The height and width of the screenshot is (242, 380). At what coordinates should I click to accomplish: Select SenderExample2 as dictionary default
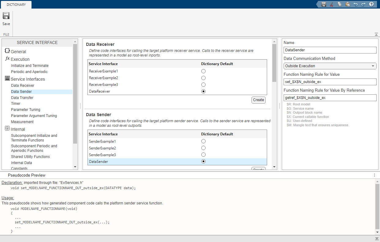pos(203,148)
